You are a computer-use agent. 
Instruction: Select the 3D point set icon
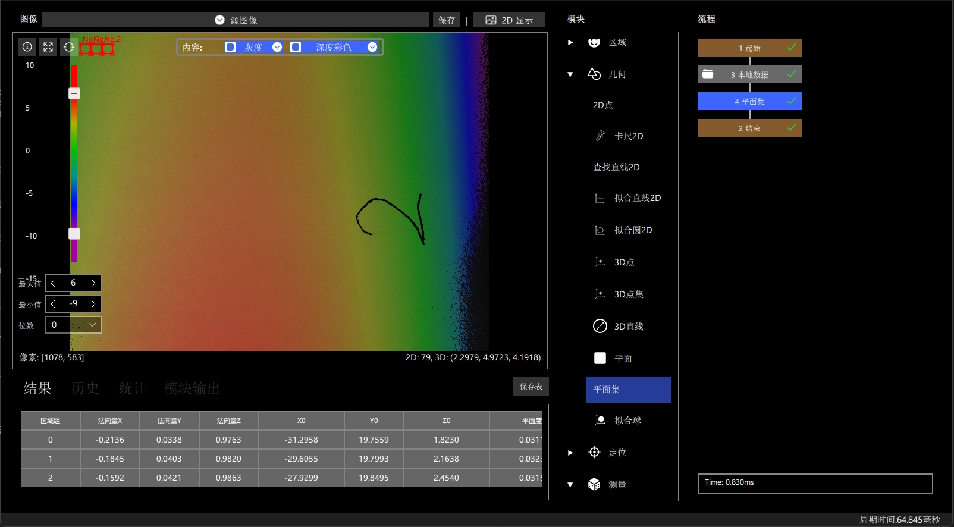[600, 294]
